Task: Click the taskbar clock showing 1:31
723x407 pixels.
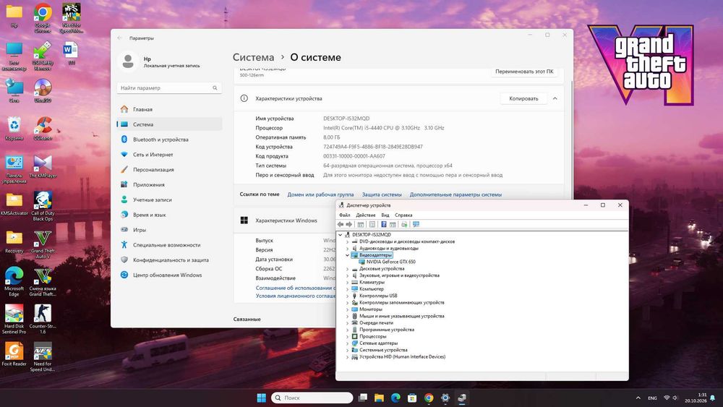Action: tap(696, 398)
